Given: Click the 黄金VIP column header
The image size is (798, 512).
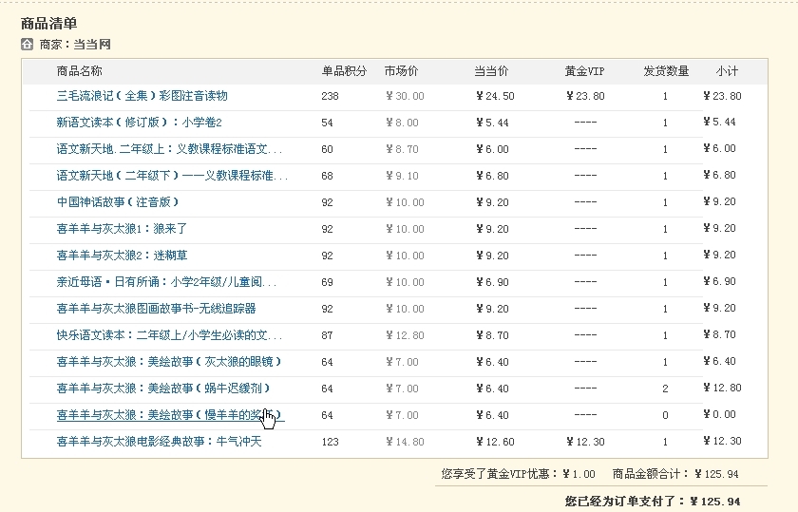Looking at the screenshot, I should tap(584, 71).
